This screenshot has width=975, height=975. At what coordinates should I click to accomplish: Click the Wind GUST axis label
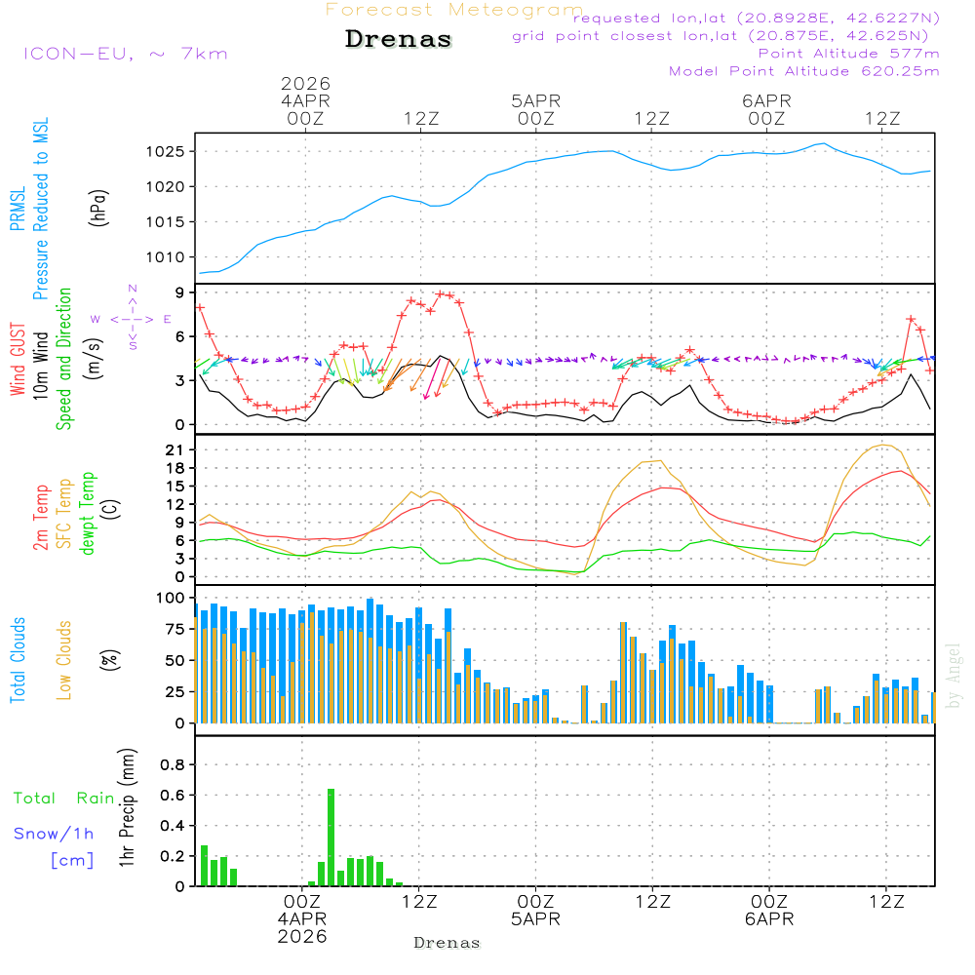pos(19,358)
